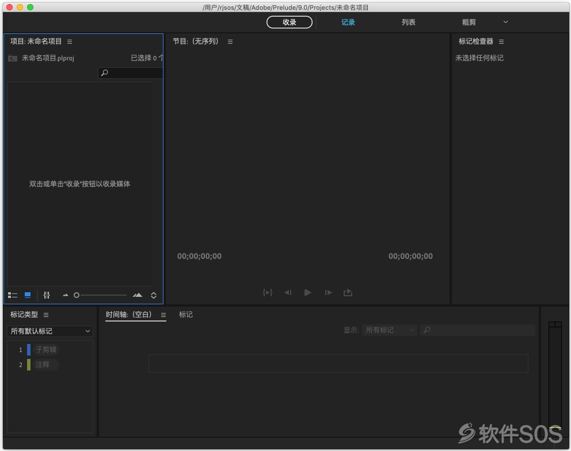Click the audio level meter
The image size is (571, 451).
click(x=555, y=375)
